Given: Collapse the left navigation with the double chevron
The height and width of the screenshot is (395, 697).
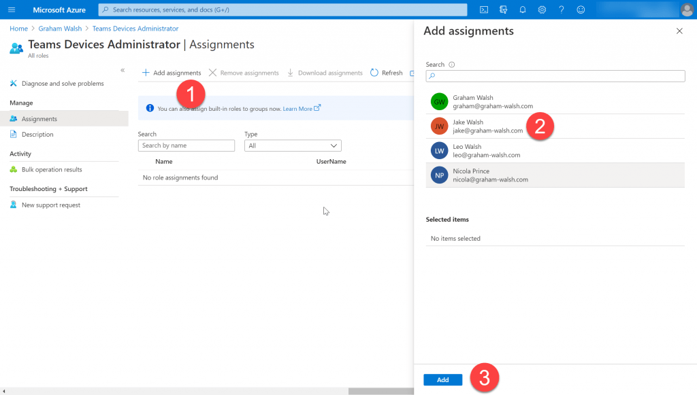Looking at the screenshot, I should pyautogui.click(x=123, y=70).
